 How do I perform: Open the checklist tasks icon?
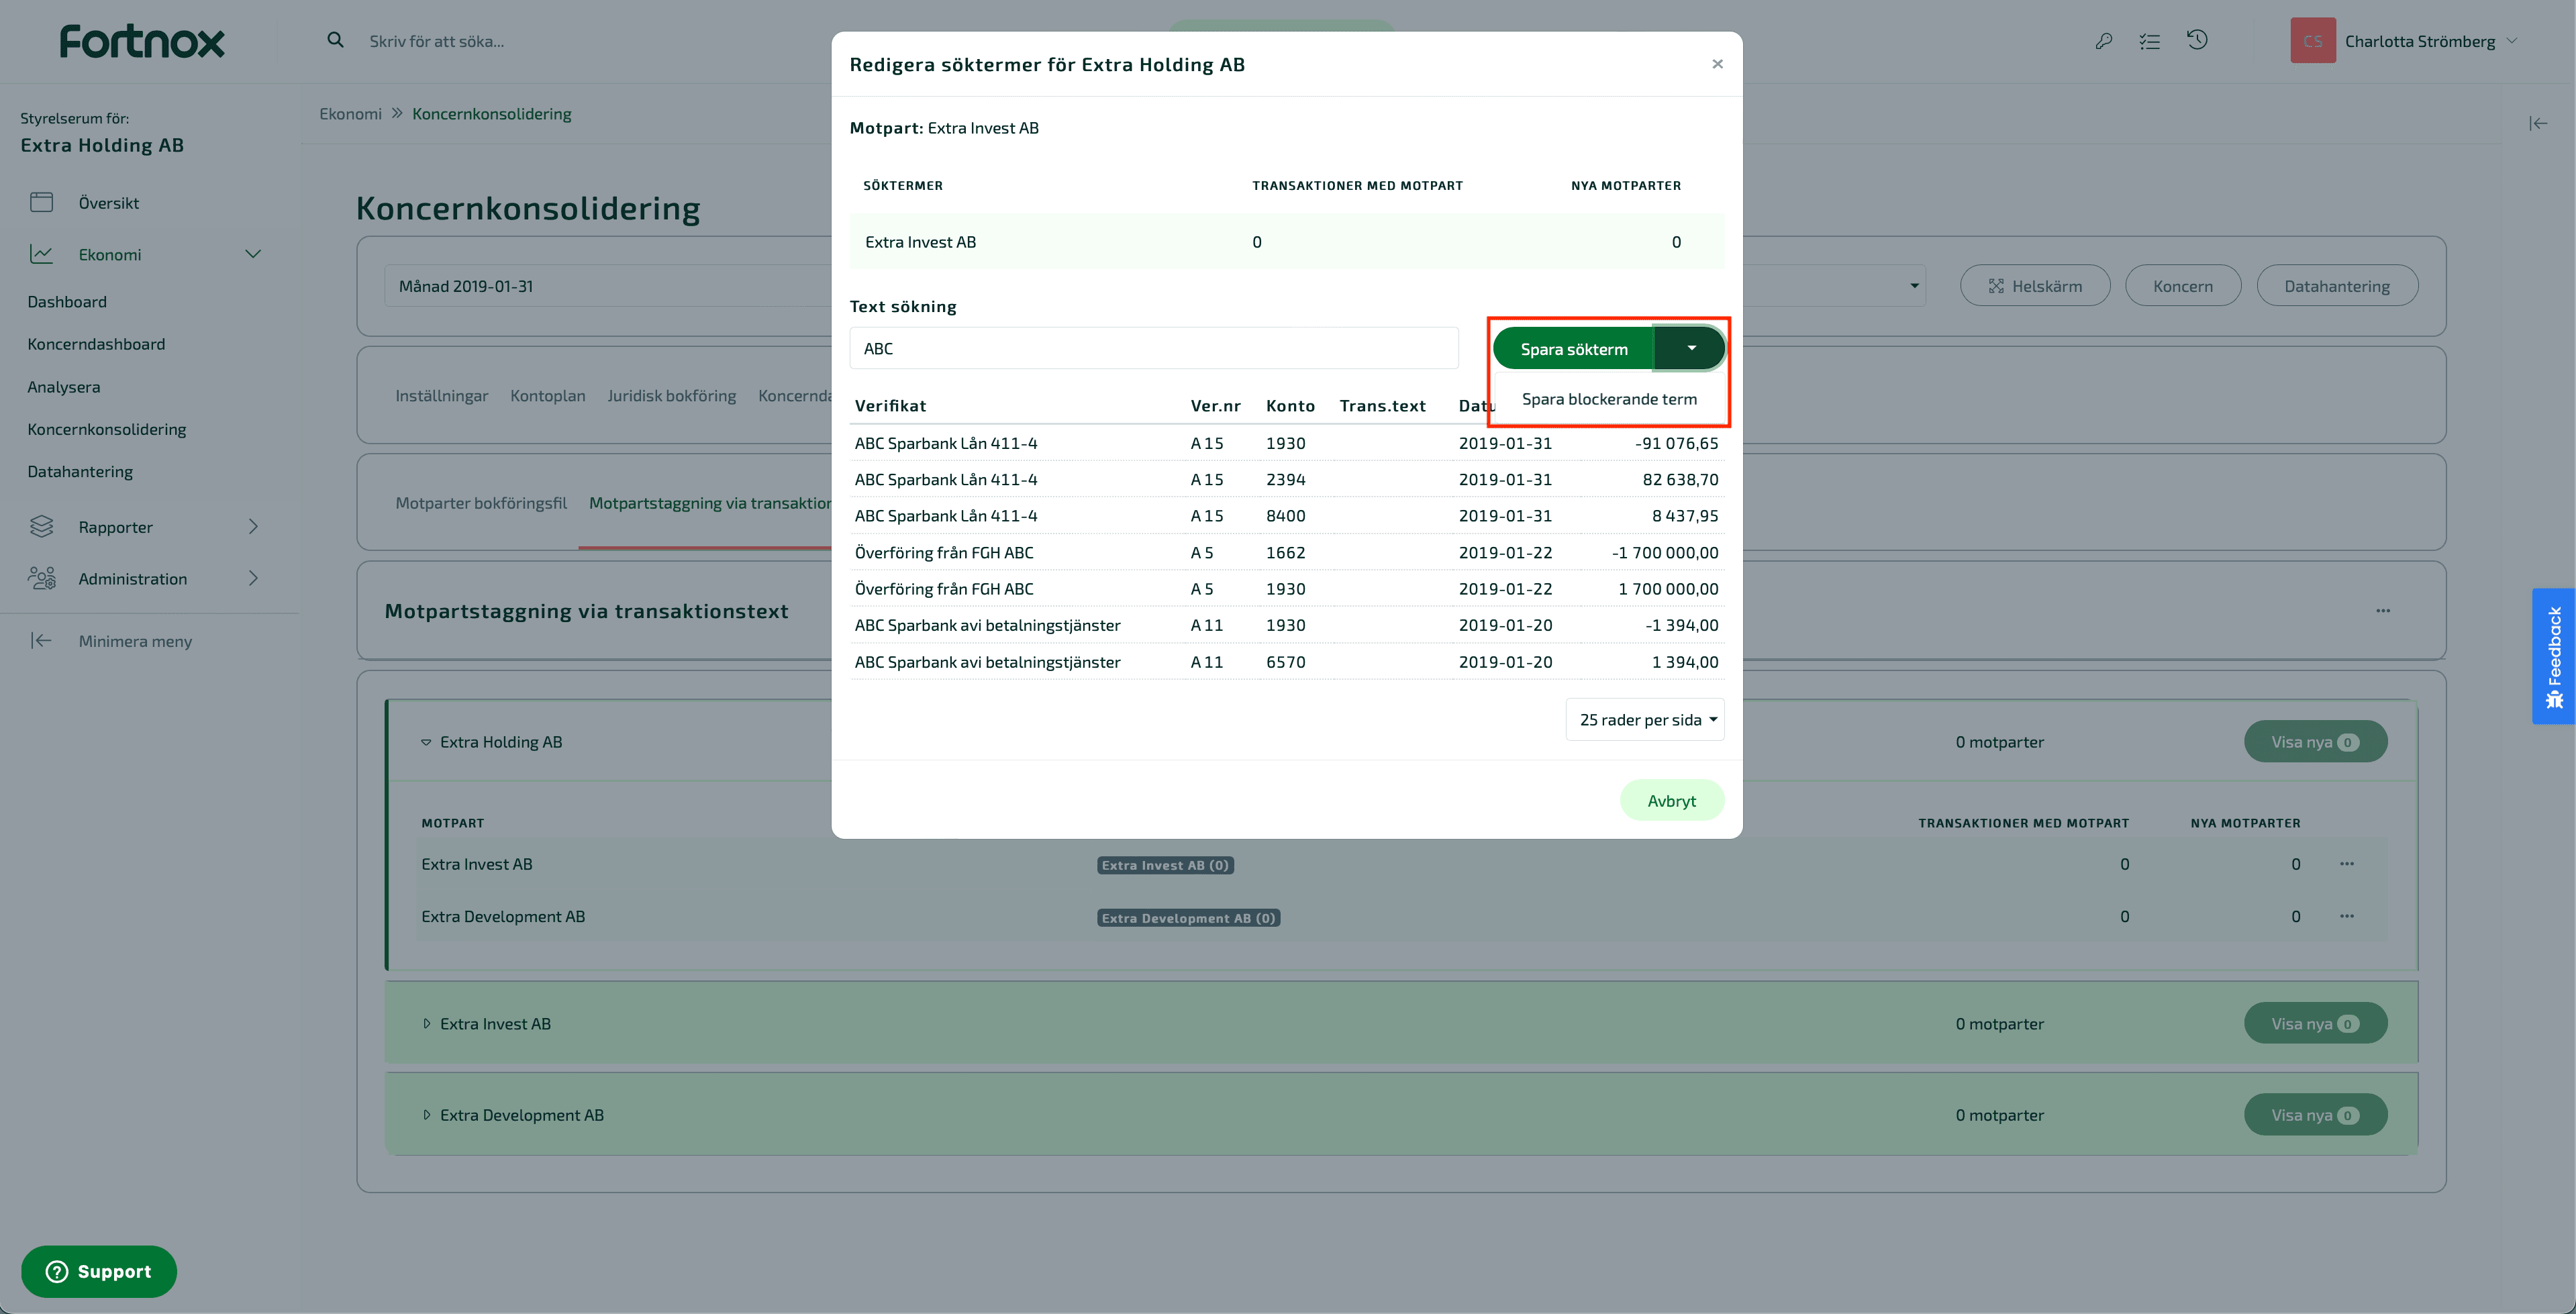coord(2150,41)
